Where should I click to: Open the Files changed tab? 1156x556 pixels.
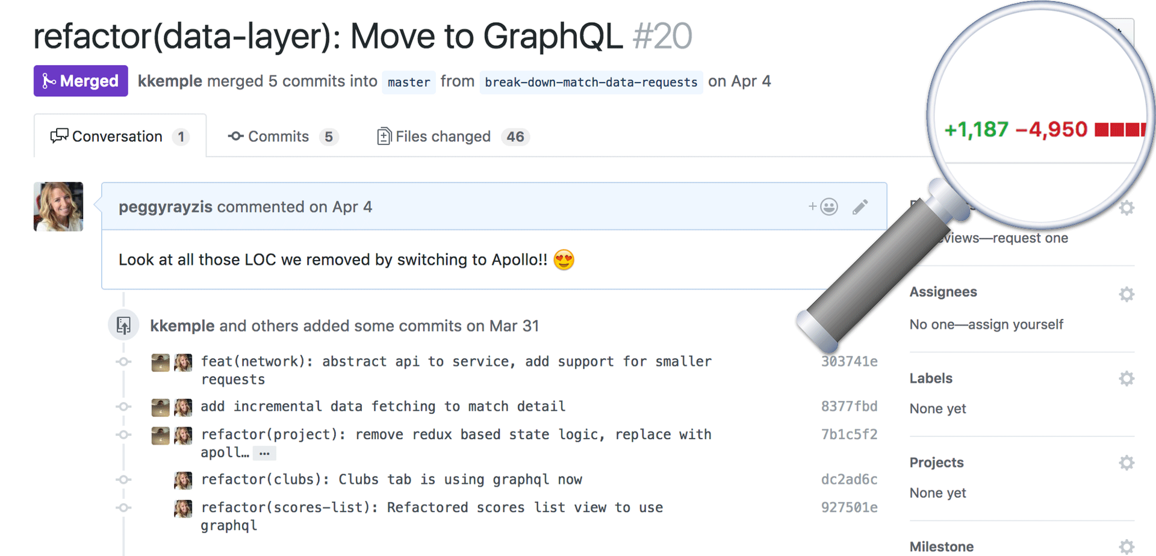pyautogui.click(x=452, y=137)
